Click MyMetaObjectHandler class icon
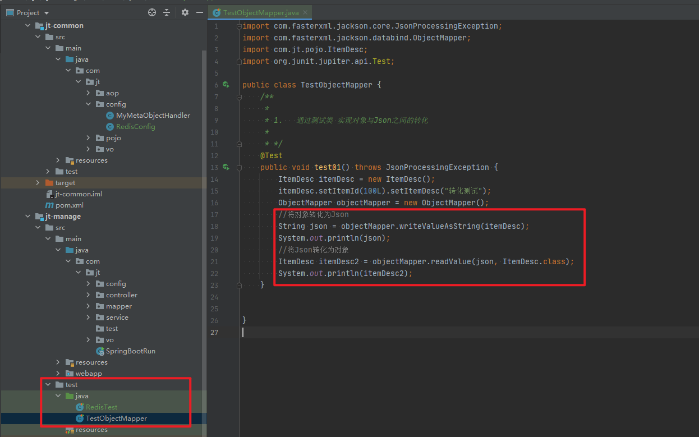This screenshot has height=437, width=699. 110,116
